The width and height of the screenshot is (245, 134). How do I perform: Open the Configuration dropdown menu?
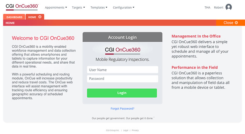tap(124, 7)
